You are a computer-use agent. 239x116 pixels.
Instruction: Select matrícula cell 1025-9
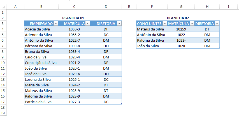point(74,91)
